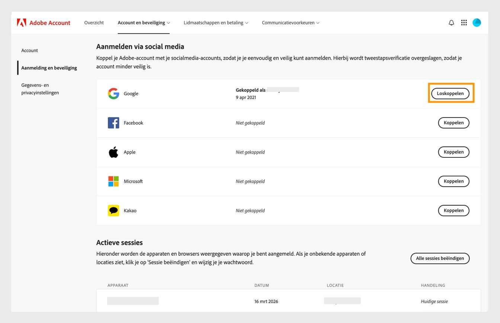
Task: Open Gegevens- en privacyinstellingen in the sidebar
Action: (x=40, y=89)
